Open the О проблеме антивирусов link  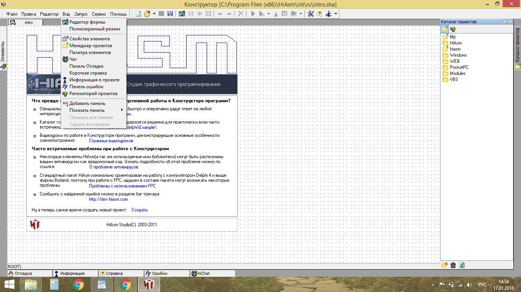[114, 167]
